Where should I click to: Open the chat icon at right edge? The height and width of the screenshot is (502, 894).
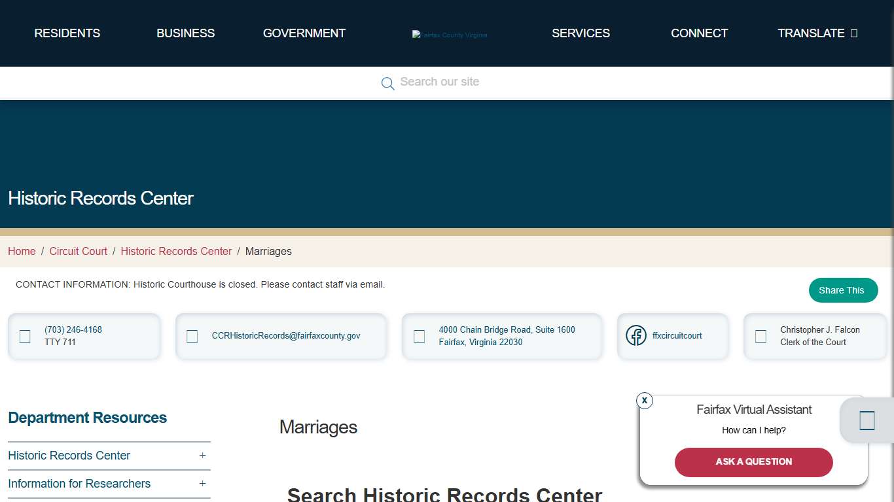point(867,420)
